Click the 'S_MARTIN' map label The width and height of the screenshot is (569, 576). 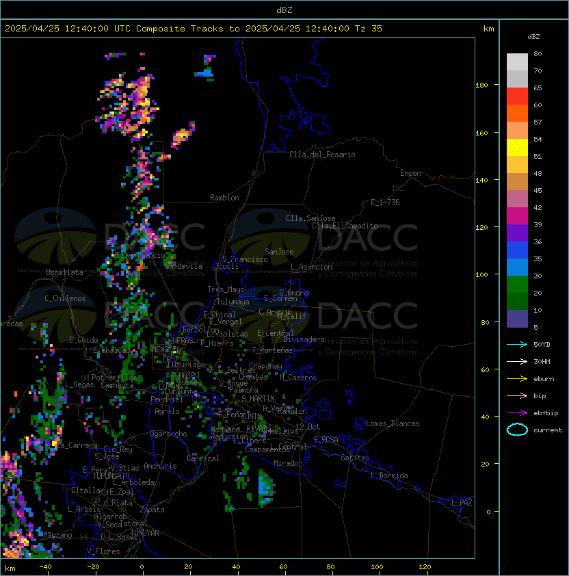258,399
